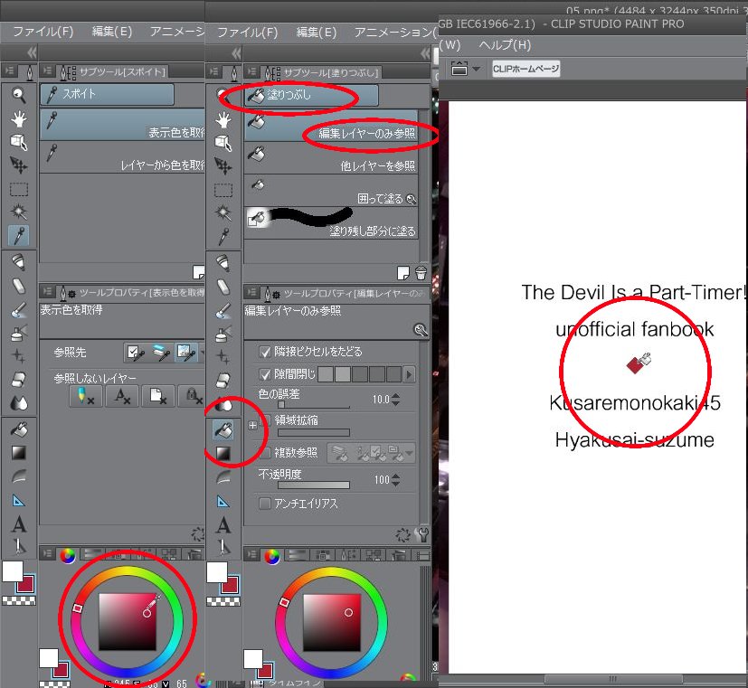Screen dimensions: 748x688
Task: Select the Airbrush spray tool beside the 塗りつぶし property panel
Action: (x=223, y=334)
